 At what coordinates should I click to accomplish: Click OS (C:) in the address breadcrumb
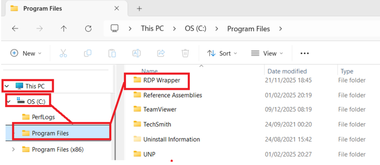pos(195,28)
